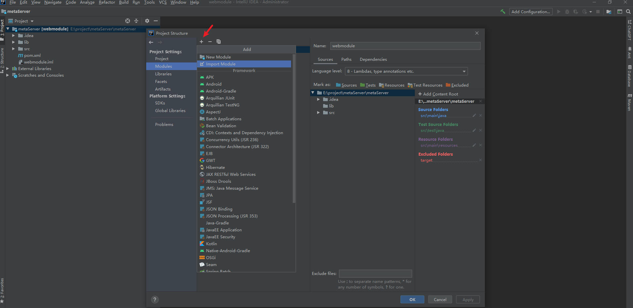Image resolution: width=633 pixels, height=308 pixels.
Task: Choose JavaEE Application from framework list
Action: click(244, 230)
